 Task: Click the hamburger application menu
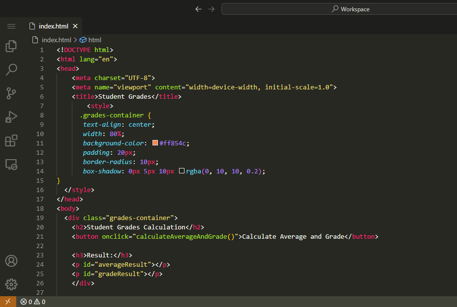[11, 26]
